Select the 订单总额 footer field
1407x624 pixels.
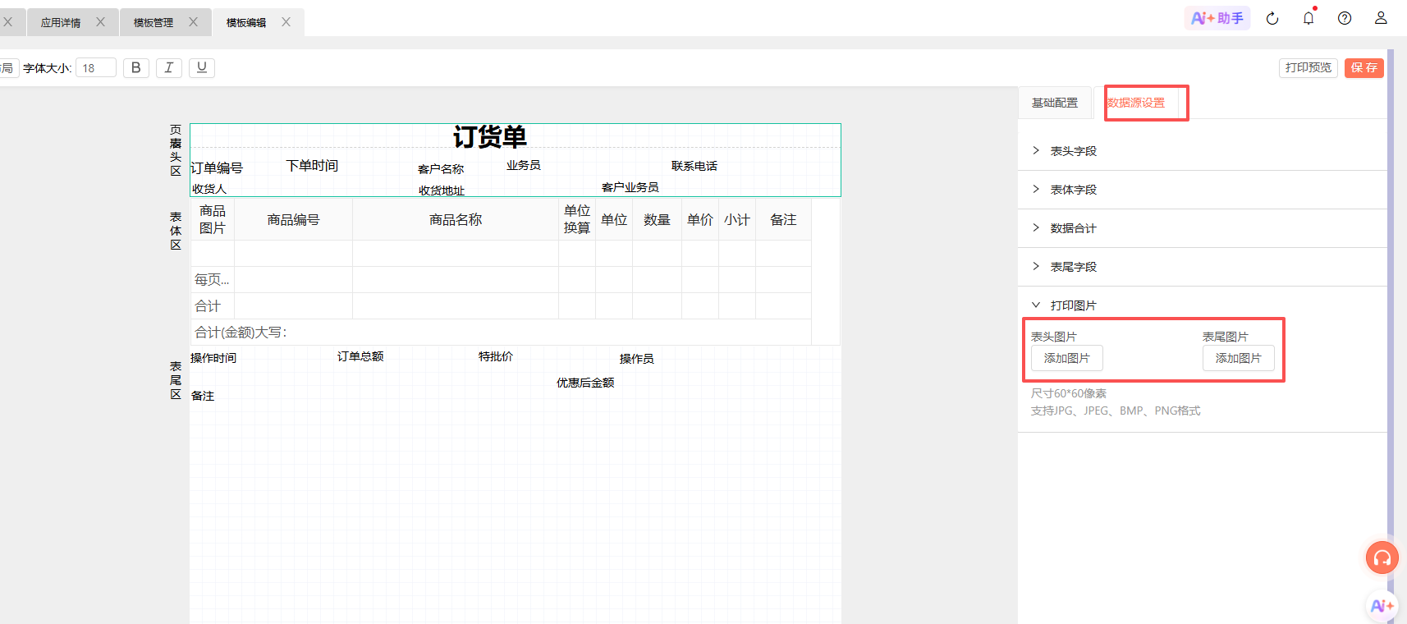point(360,356)
